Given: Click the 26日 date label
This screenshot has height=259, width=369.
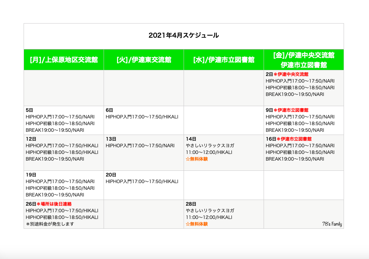Looking at the screenshot, I should pos(31,204).
